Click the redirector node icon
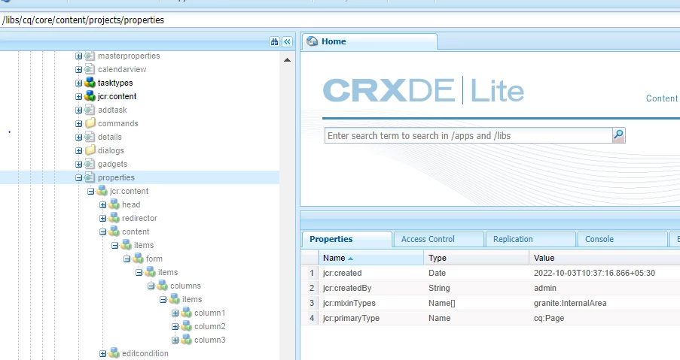Image resolution: width=680 pixels, height=360 pixels. click(114, 218)
